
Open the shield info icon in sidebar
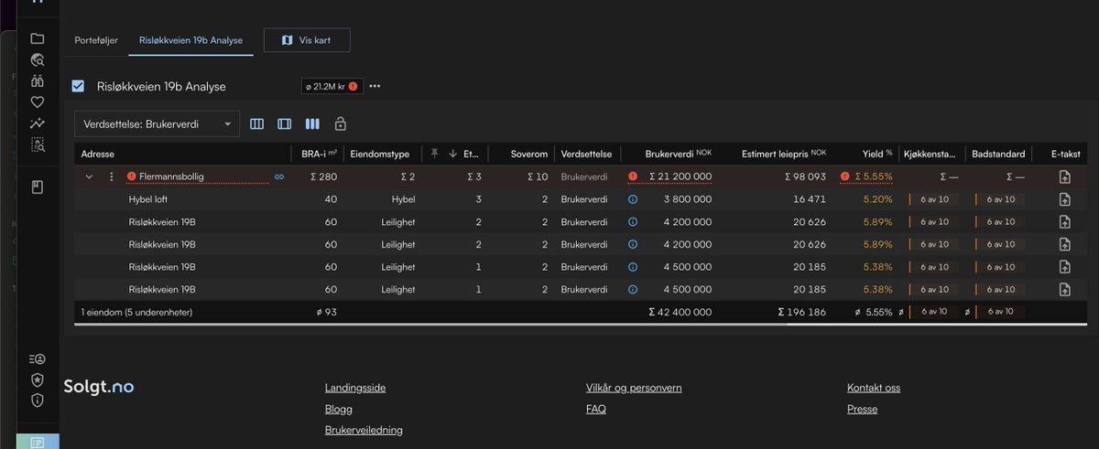point(38,401)
